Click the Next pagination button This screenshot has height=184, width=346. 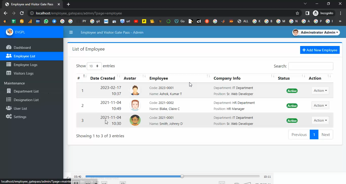(325, 135)
